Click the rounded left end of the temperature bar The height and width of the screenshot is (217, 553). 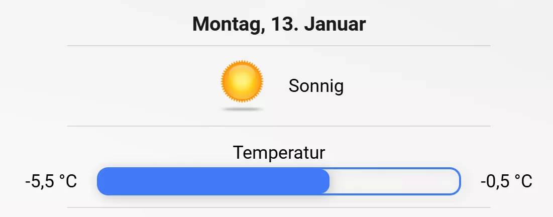point(101,181)
